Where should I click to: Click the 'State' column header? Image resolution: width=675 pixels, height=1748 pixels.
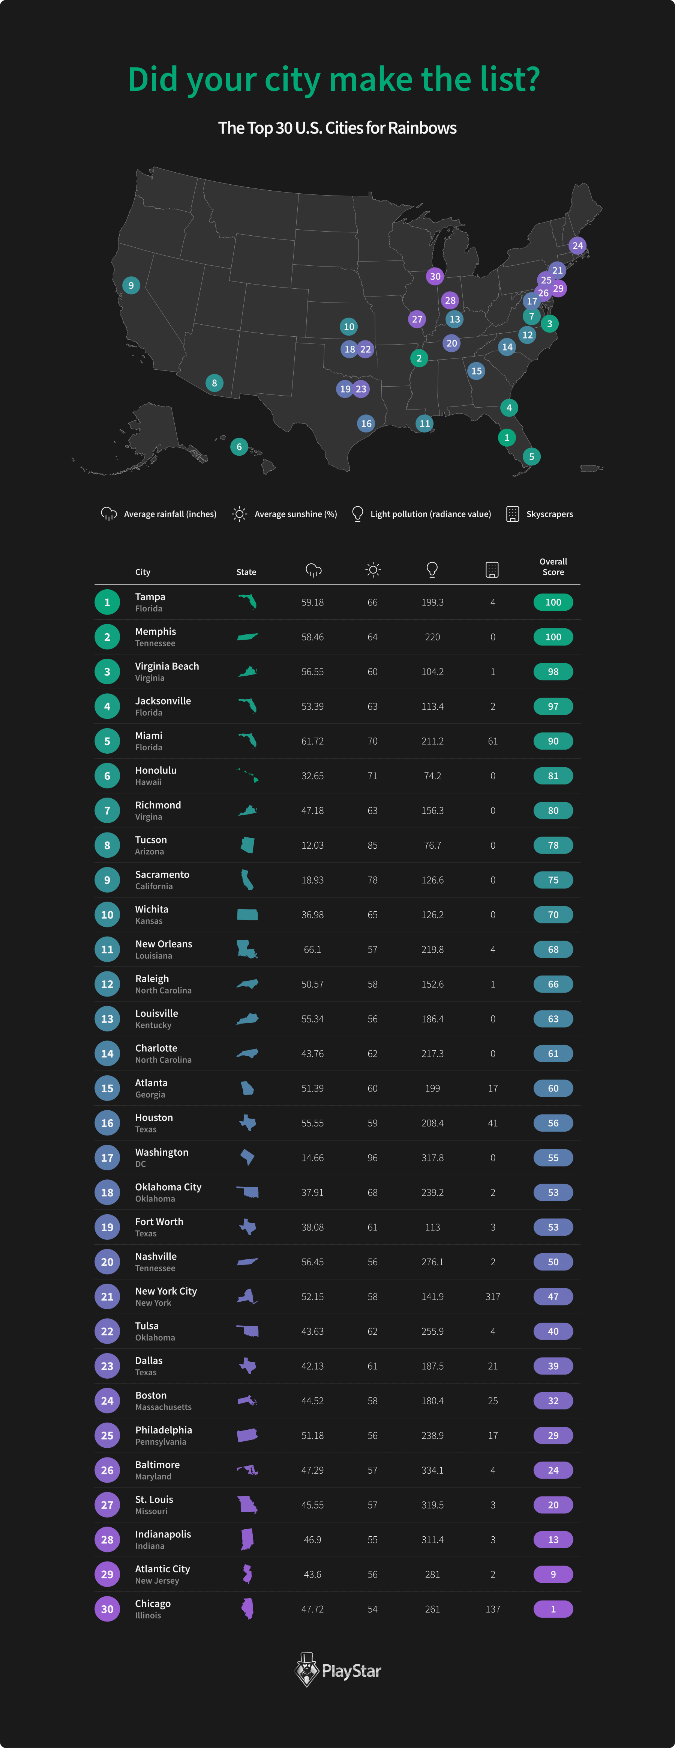(246, 572)
